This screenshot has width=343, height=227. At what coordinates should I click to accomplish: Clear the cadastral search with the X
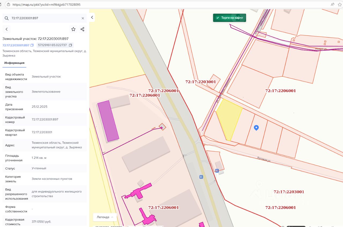coord(83,18)
